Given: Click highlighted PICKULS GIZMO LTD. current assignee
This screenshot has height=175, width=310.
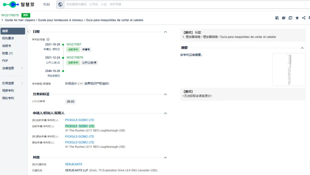Looking at the screenshot, I should point(80,126).
